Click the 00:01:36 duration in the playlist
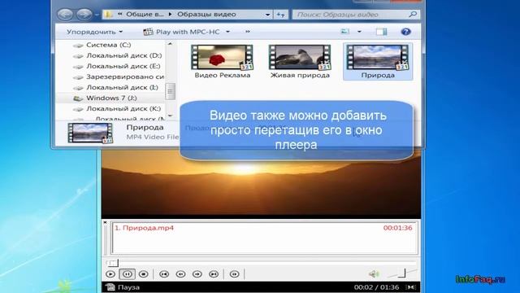Screen dimensions: 520x293 coord(397,228)
